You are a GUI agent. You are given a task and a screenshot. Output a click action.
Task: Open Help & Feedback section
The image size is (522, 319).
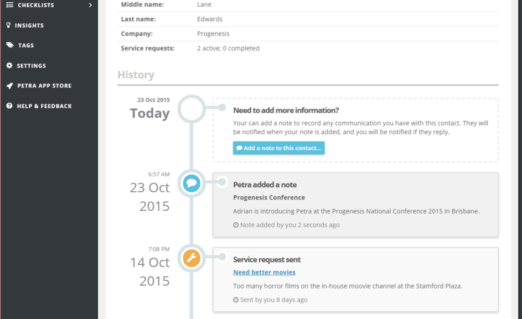44,106
